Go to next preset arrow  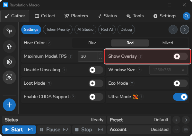(x=186, y=120)
